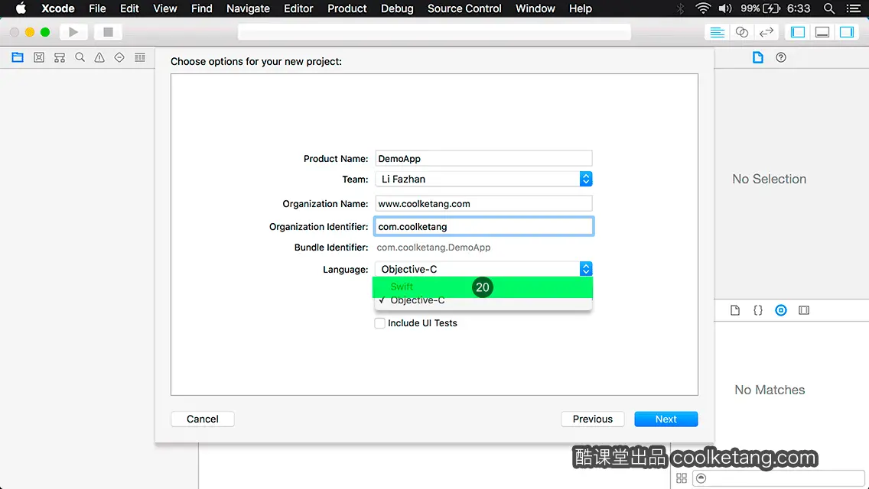869x489 pixels.
Task: Open the Find navigator magnifier icon
Action: point(80,57)
